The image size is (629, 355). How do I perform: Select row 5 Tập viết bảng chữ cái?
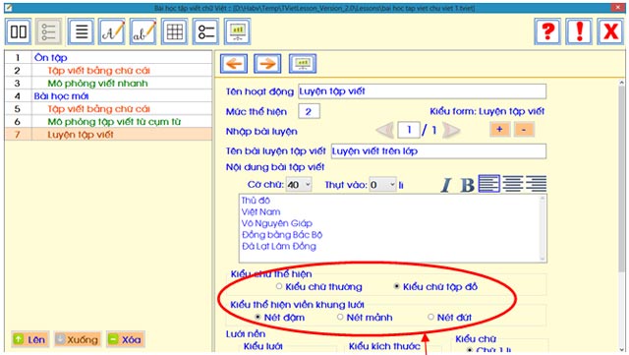tap(108, 109)
